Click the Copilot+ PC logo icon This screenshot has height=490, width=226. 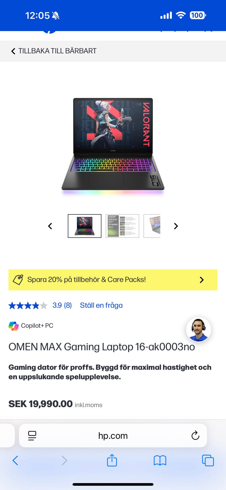click(13, 326)
